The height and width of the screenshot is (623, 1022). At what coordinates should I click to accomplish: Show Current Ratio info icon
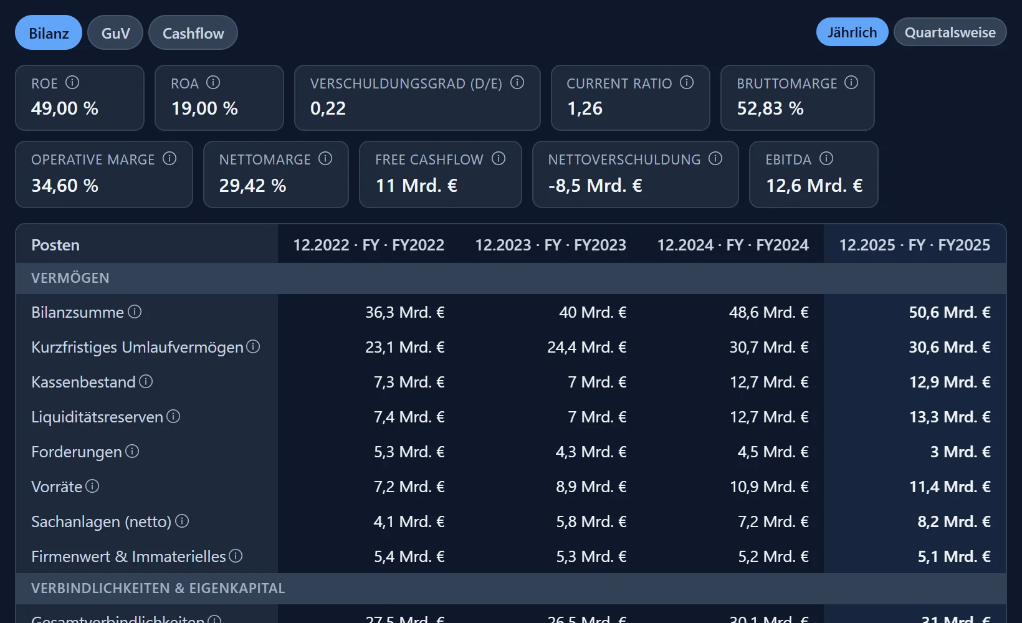(x=687, y=82)
